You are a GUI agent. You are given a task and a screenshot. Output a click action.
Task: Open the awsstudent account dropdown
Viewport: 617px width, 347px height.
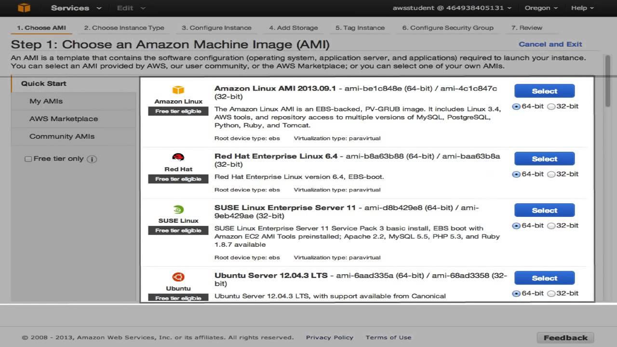pos(453,8)
